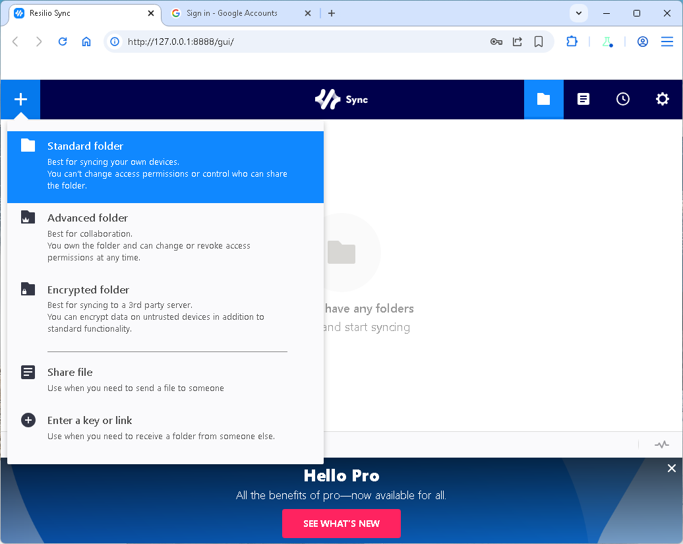Close the Hello Pro banner
Screen dimensions: 683x544
(x=672, y=468)
